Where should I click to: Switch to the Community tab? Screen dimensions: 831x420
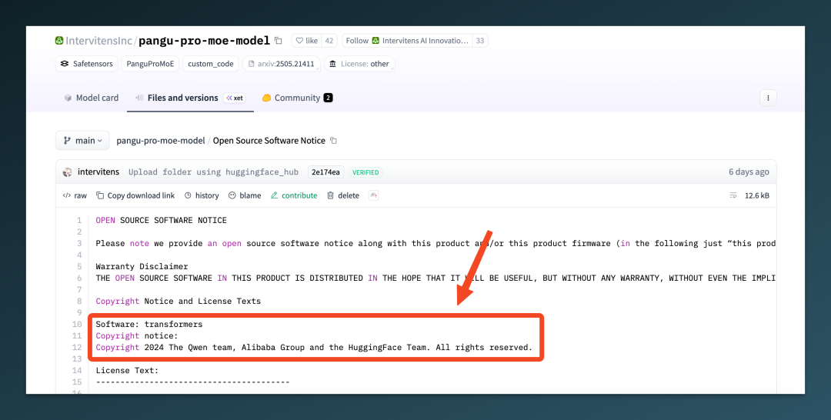(297, 98)
